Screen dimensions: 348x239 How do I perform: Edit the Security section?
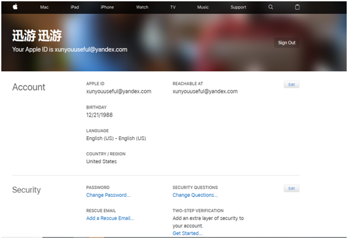tap(291, 188)
